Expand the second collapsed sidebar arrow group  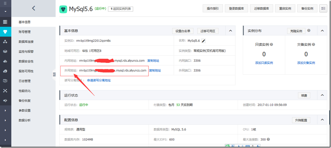pos(5,120)
